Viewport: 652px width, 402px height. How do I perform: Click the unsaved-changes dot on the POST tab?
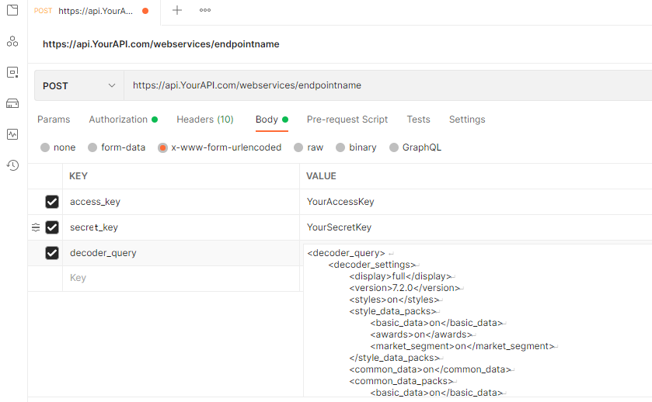(x=145, y=11)
